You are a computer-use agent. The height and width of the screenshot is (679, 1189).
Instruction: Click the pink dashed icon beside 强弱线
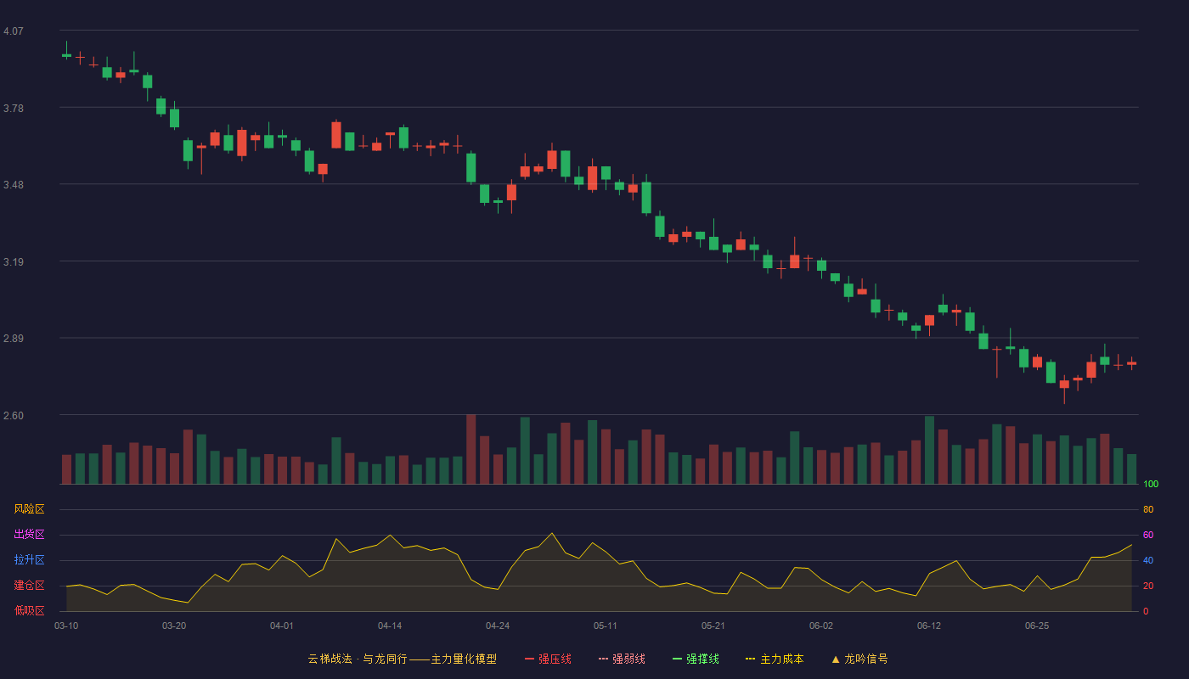pyautogui.click(x=603, y=659)
